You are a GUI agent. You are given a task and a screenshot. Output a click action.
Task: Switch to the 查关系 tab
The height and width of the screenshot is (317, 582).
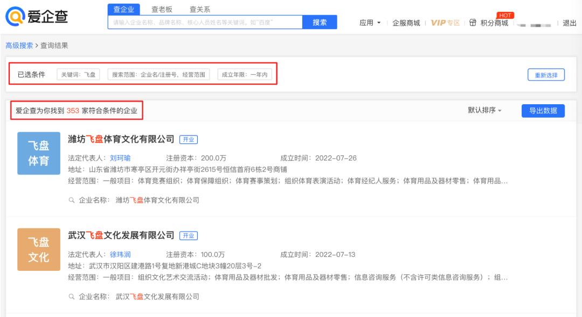pos(198,9)
